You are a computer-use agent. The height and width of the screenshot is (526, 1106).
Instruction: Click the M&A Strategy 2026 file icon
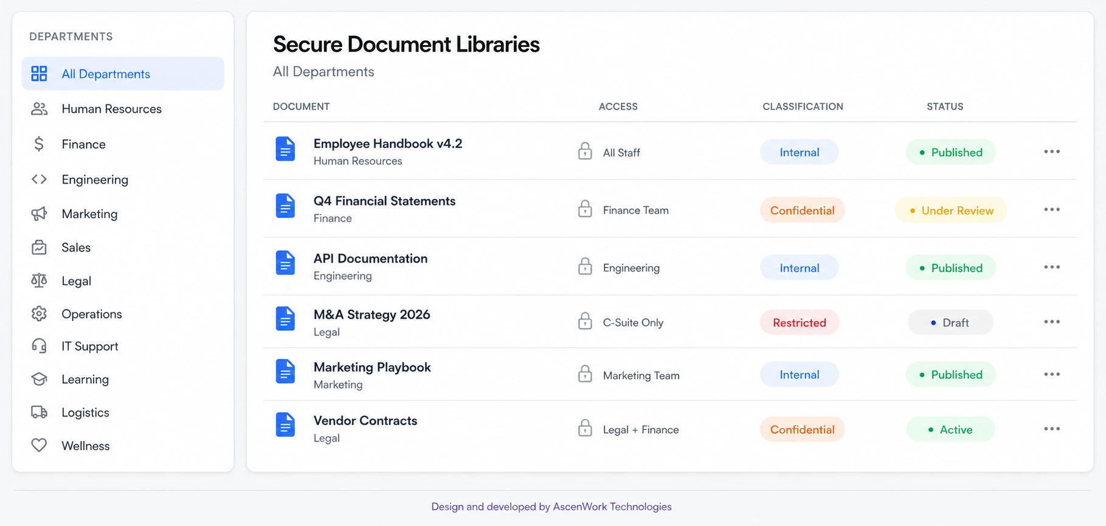tap(285, 319)
